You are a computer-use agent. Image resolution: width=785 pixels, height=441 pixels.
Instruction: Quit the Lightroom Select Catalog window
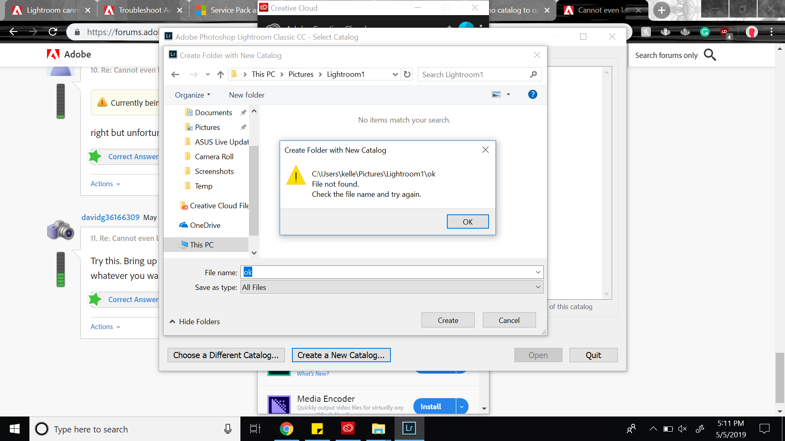tap(593, 355)
